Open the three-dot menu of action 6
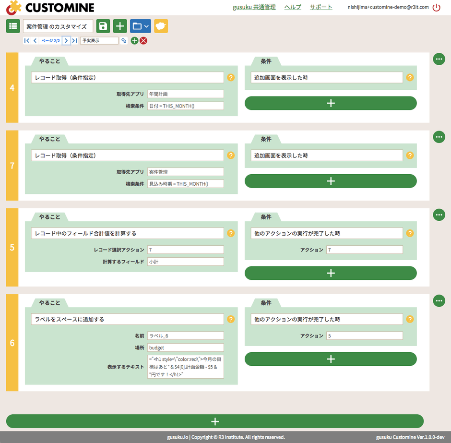This screenshot has width=451, height=443. [439, 300]
